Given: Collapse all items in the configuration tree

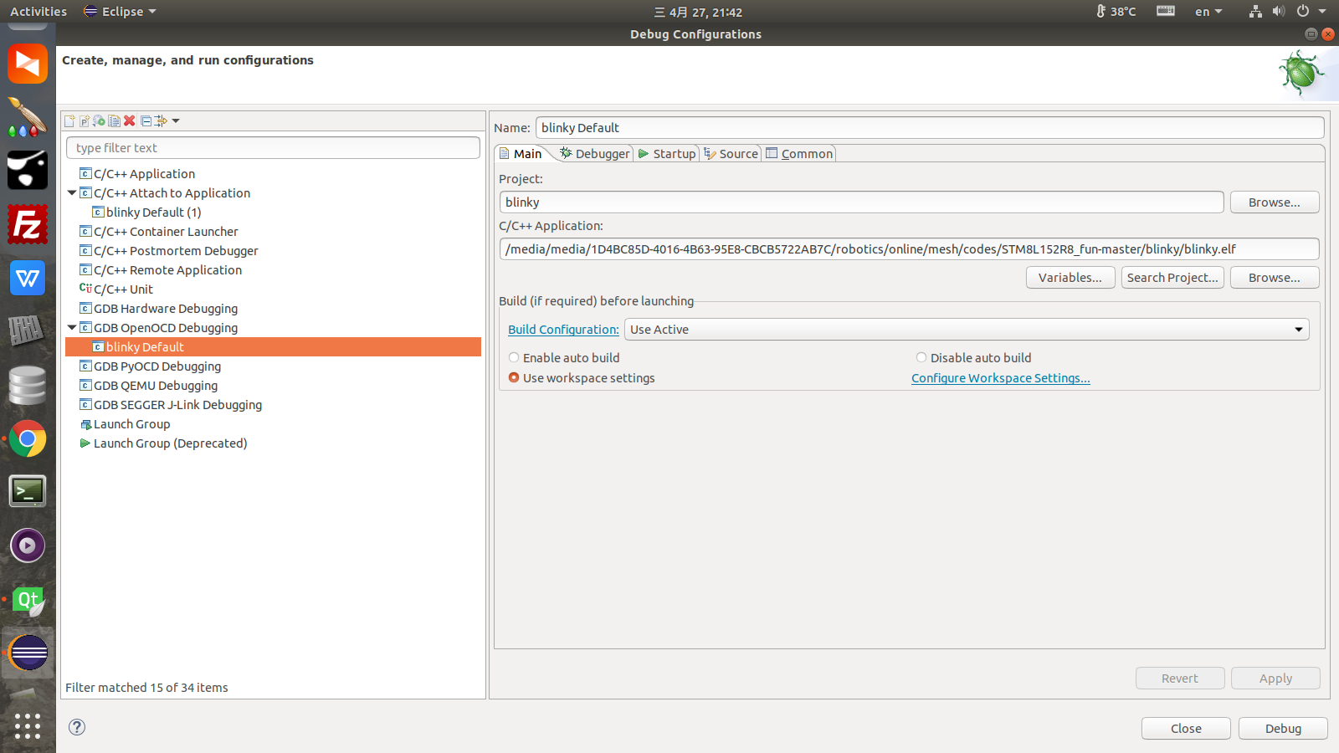Looking at the screenshot, I should click(x=145, y=120).
